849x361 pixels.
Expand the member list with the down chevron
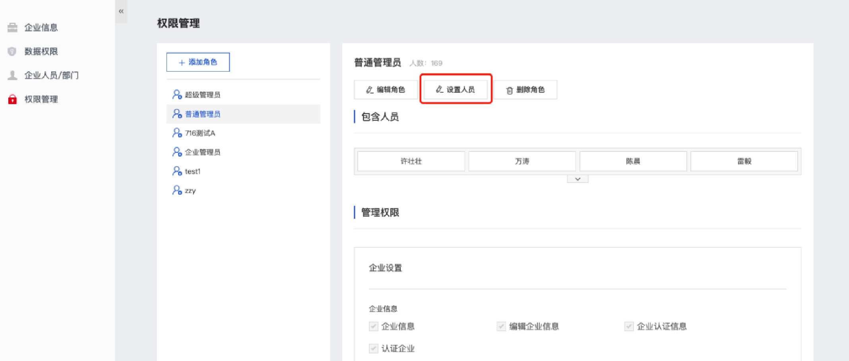point(578,179)
